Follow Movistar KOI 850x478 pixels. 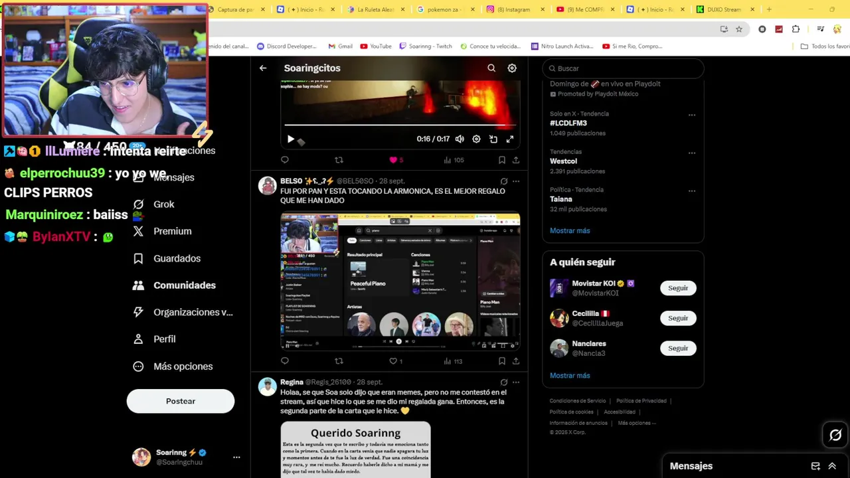pos(678,288)
